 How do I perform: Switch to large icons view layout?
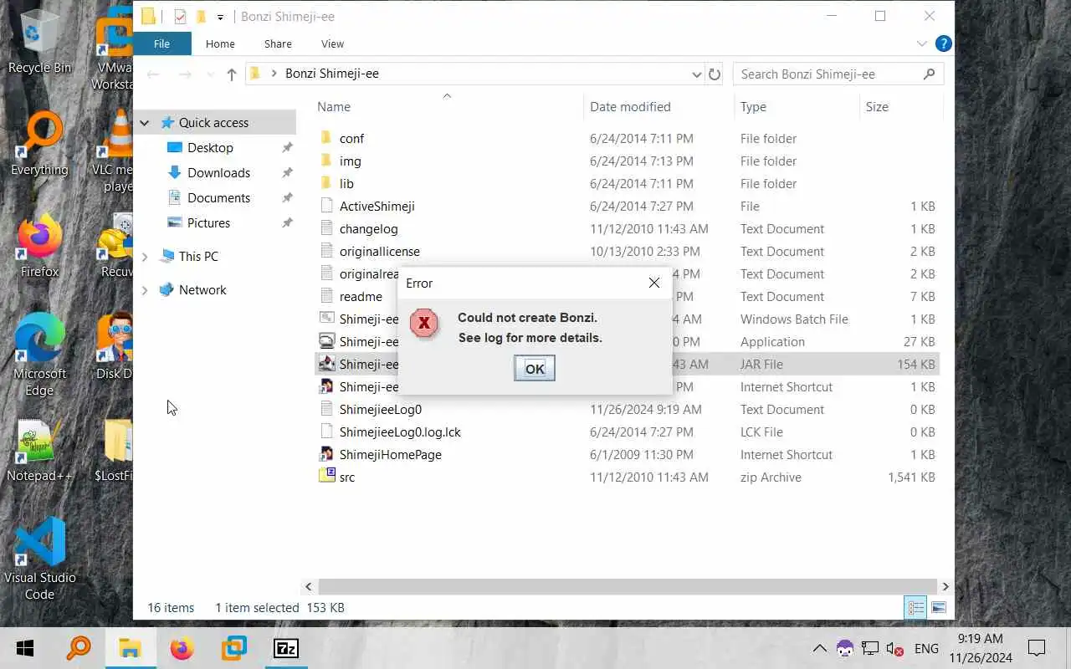pyautogui.click(x=938, y=608)
